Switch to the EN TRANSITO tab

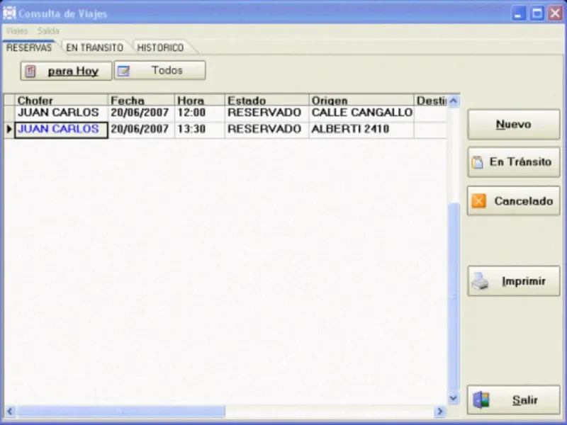pyautogui.click(x=95, y=47)
